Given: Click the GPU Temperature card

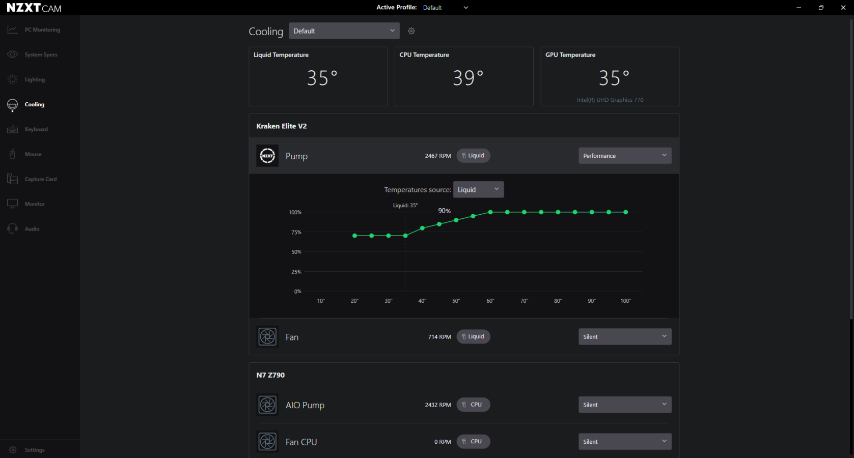Looking at the screenshot, I should (x=610, y=77).
